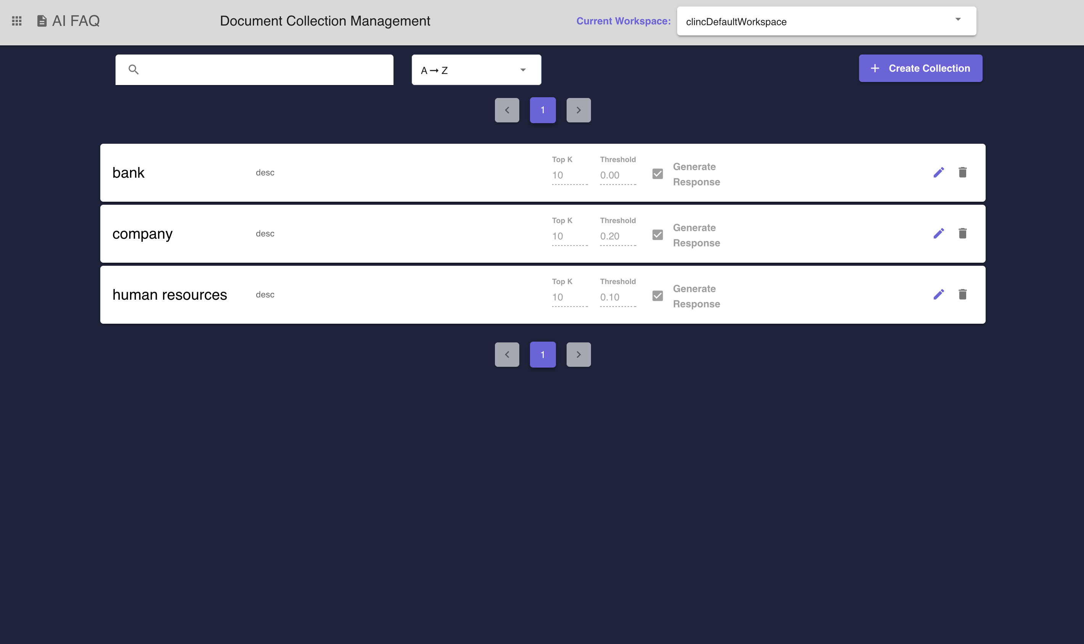This screenshot has width=1084, height=644.
Task: Focus the collection search input field
Action: [254, 70]
